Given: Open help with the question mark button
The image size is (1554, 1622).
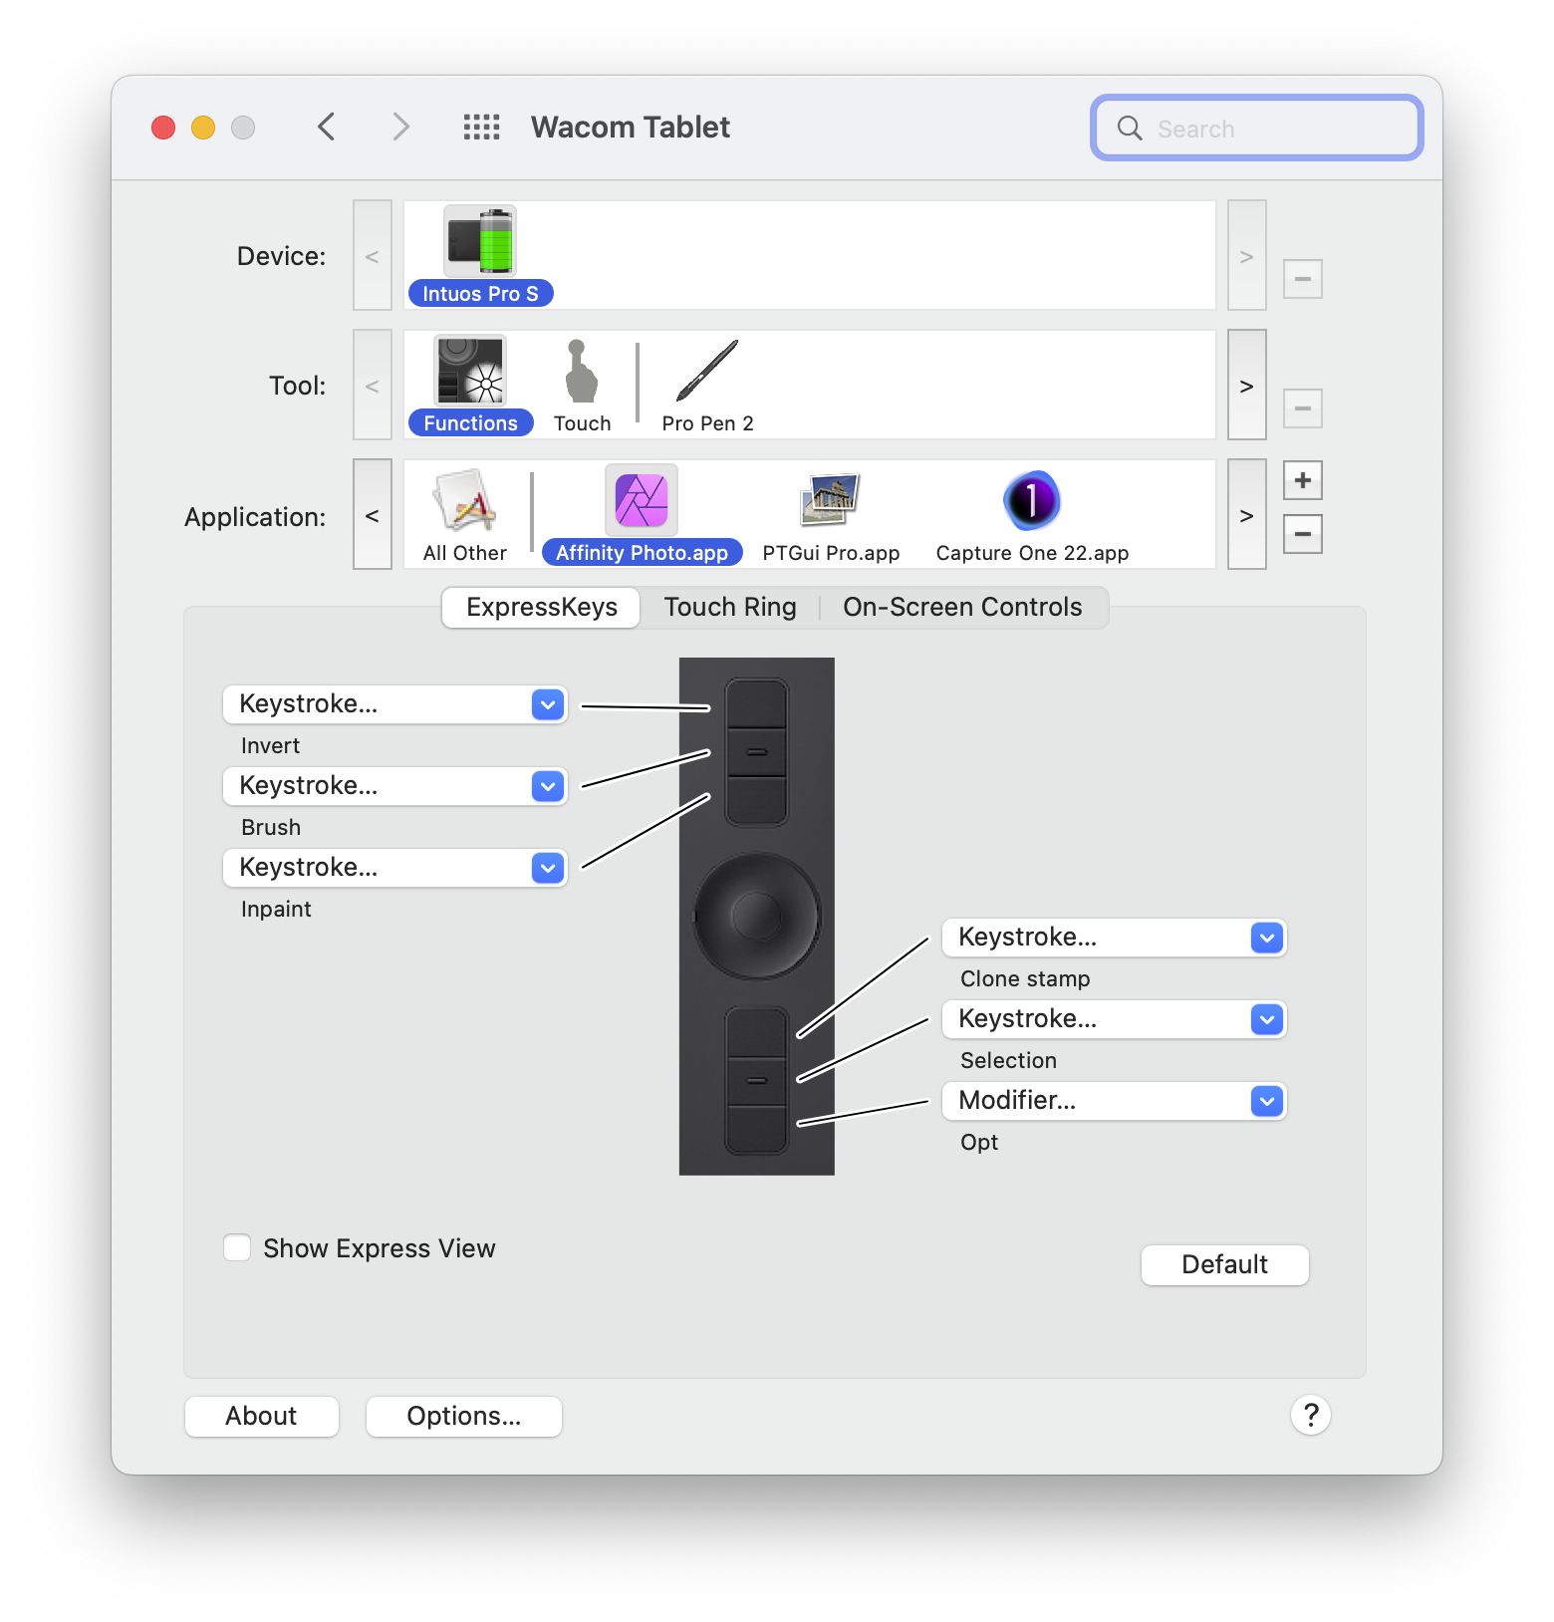Looking at the screenshot, I should point(1311,1415).
